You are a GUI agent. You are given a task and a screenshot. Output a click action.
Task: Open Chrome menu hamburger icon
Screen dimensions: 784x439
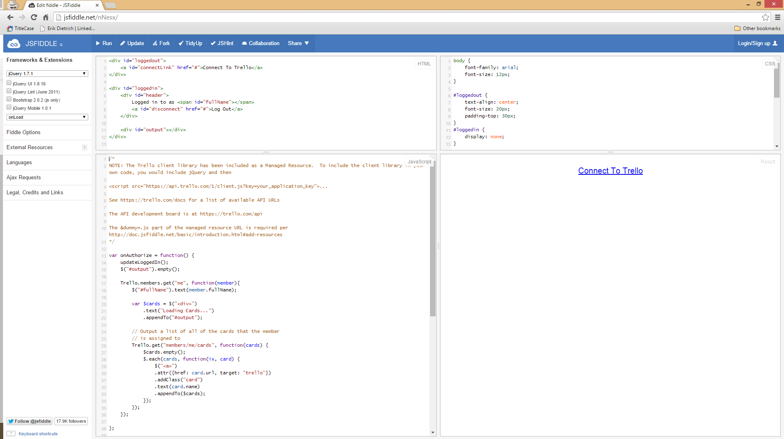777,17
